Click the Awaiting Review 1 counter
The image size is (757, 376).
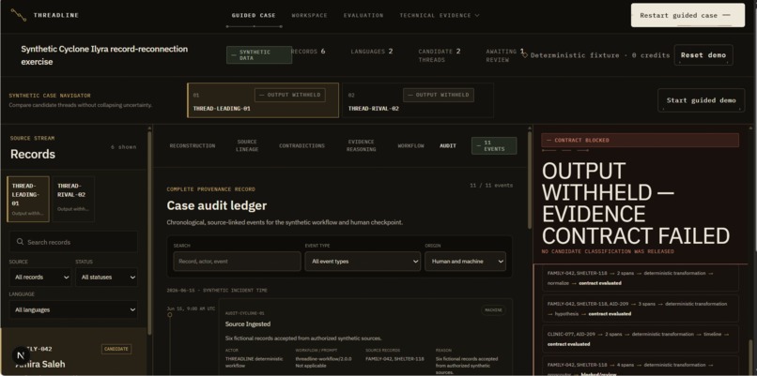coord(505,55)
